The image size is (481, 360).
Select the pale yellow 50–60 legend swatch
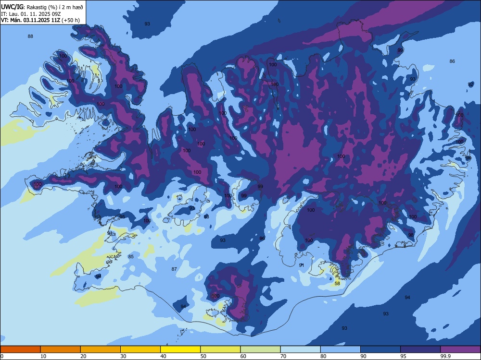pyautogui.click(x=220, y=349)
